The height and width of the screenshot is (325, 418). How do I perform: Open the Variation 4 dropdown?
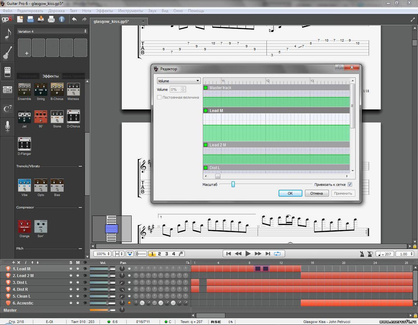tap(52, 31)
